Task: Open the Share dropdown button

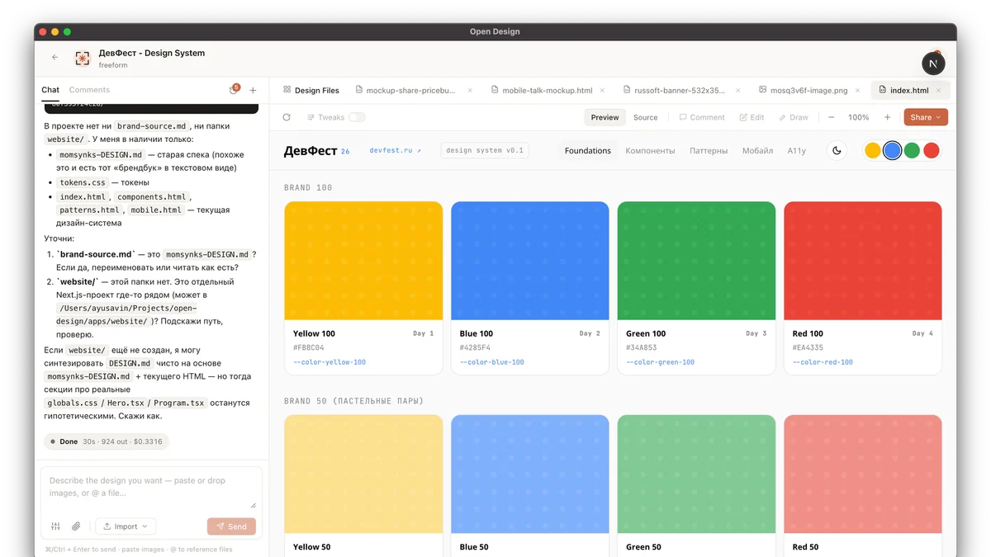Action: tap(926, 117)
